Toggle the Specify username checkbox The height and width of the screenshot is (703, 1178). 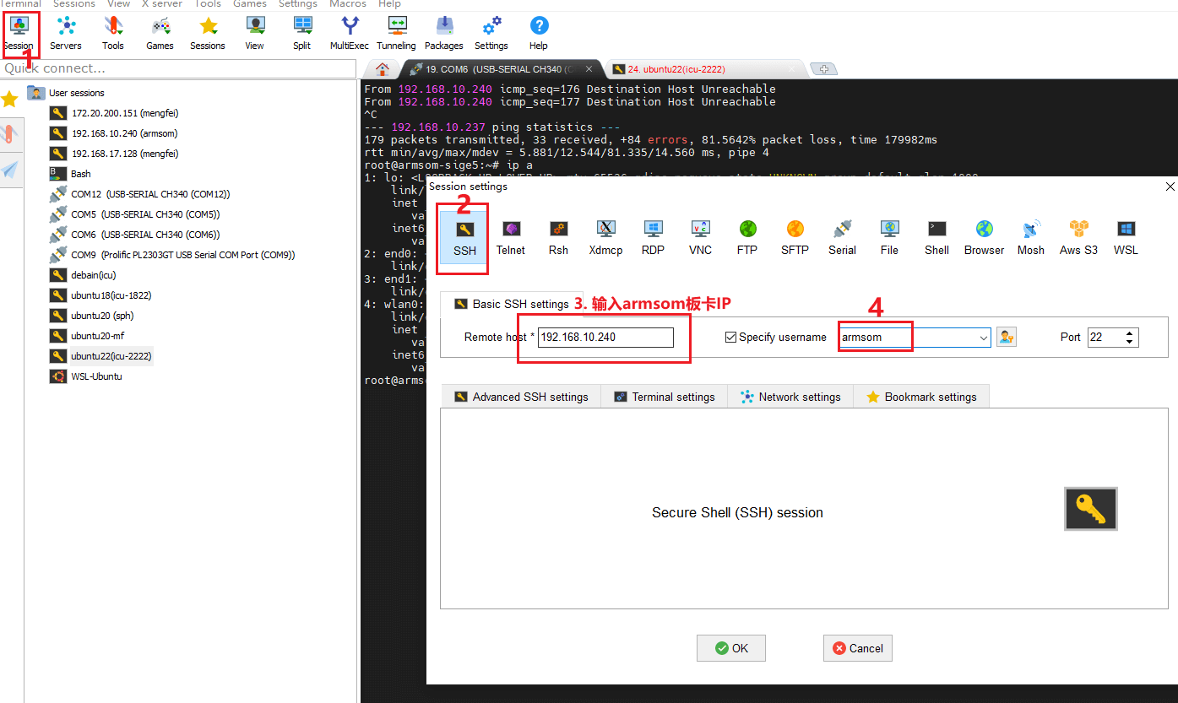(x=731, y=338)
